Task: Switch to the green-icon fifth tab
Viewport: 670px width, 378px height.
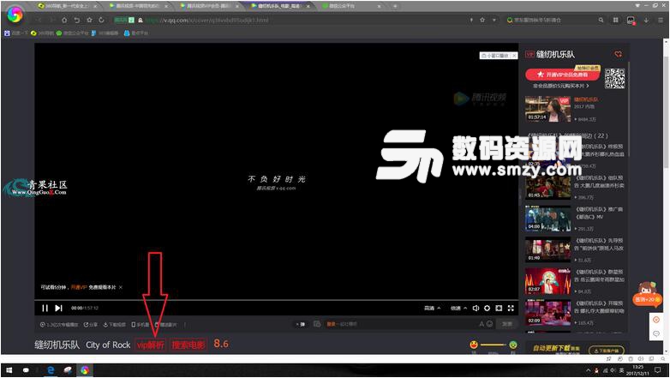Action: [350, 6]
